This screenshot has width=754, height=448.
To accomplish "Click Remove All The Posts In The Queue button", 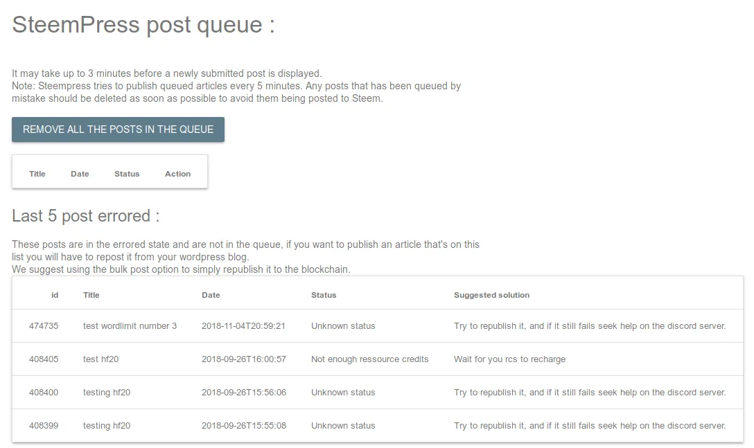I will [118, 129].
